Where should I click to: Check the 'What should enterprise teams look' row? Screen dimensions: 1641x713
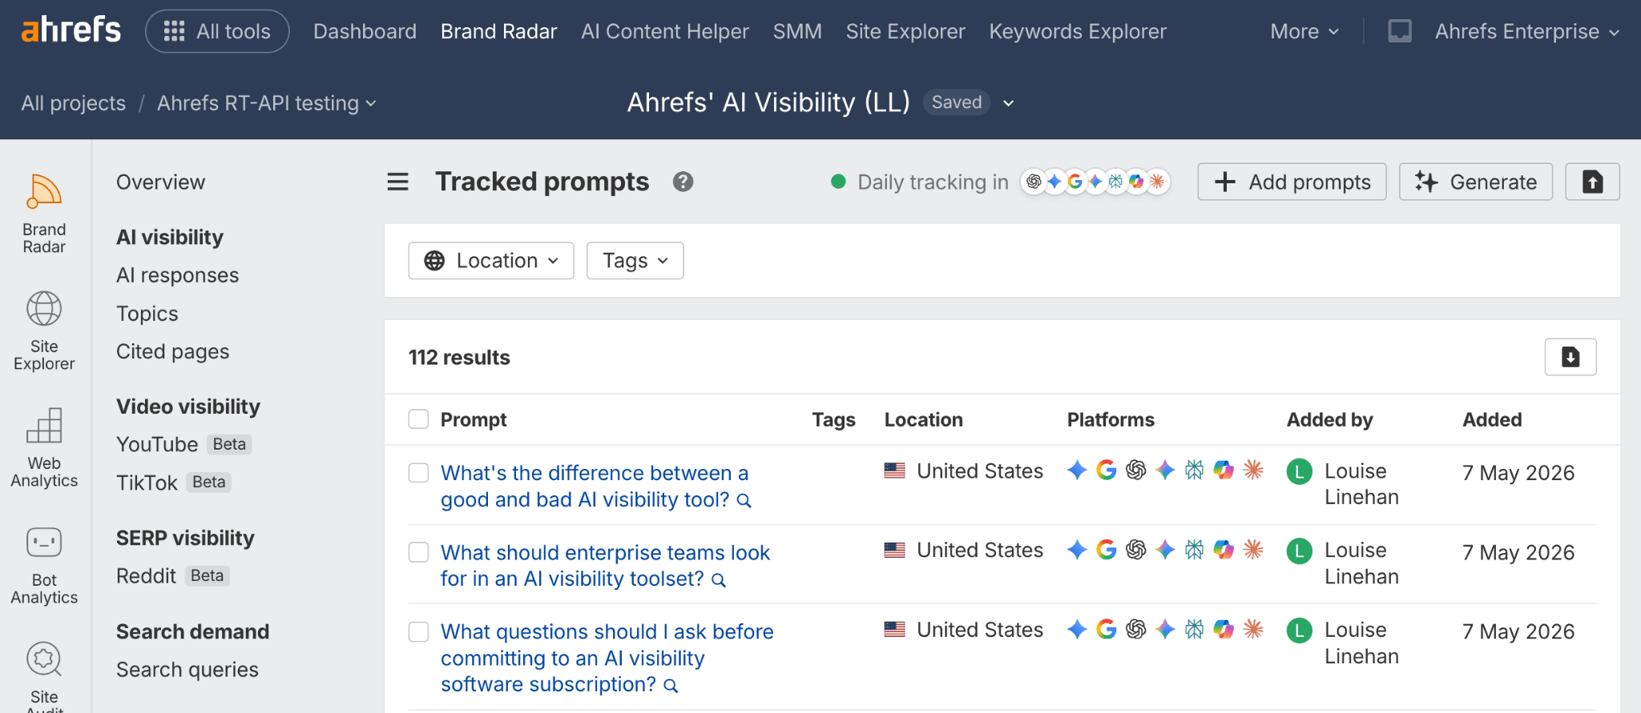point(418,552)
